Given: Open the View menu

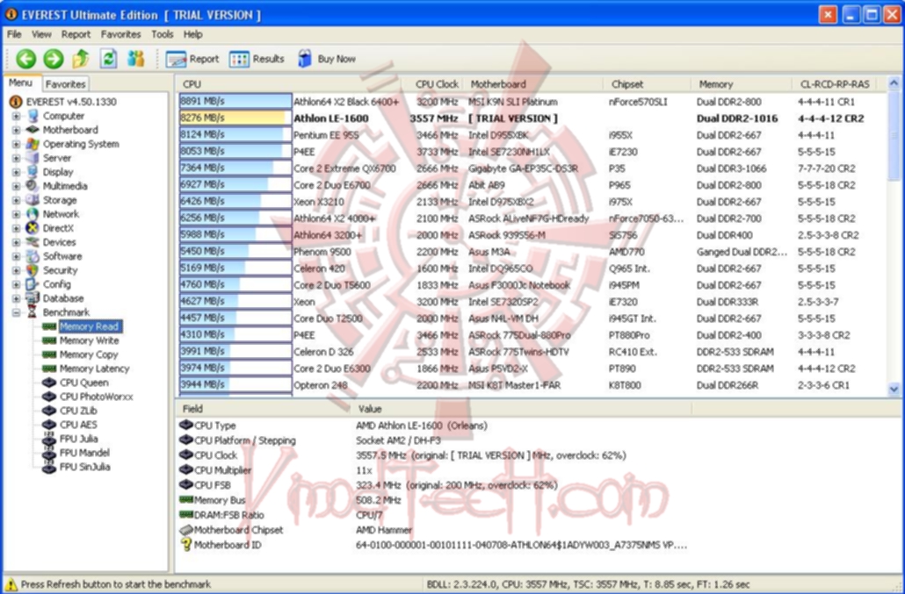Looking at the screenshot, I should click(x=41, y=34).
